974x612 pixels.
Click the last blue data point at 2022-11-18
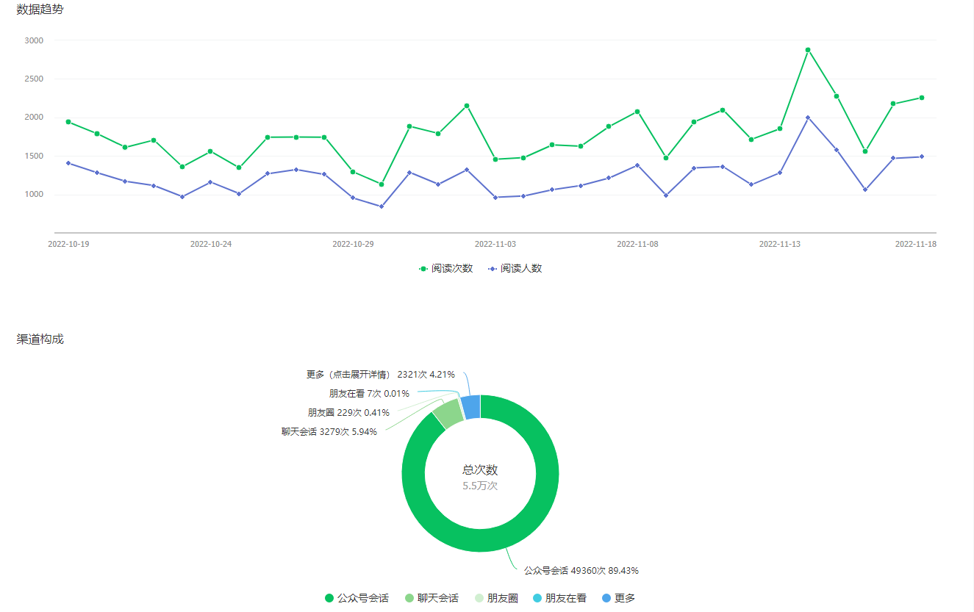pyautogui.click(x=922, y=156)
